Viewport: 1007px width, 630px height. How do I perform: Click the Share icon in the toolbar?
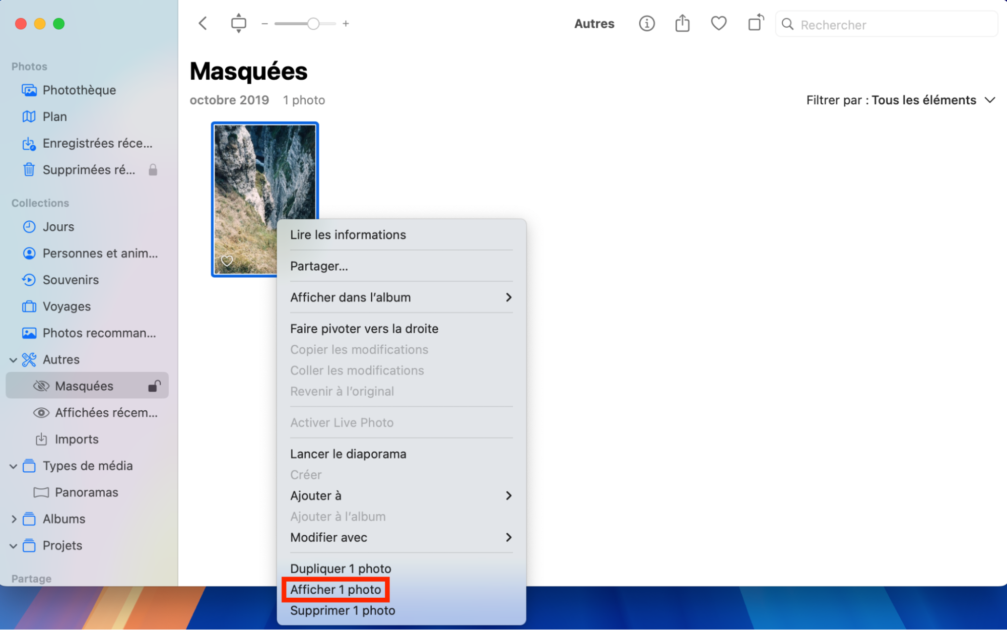point(682,23)
